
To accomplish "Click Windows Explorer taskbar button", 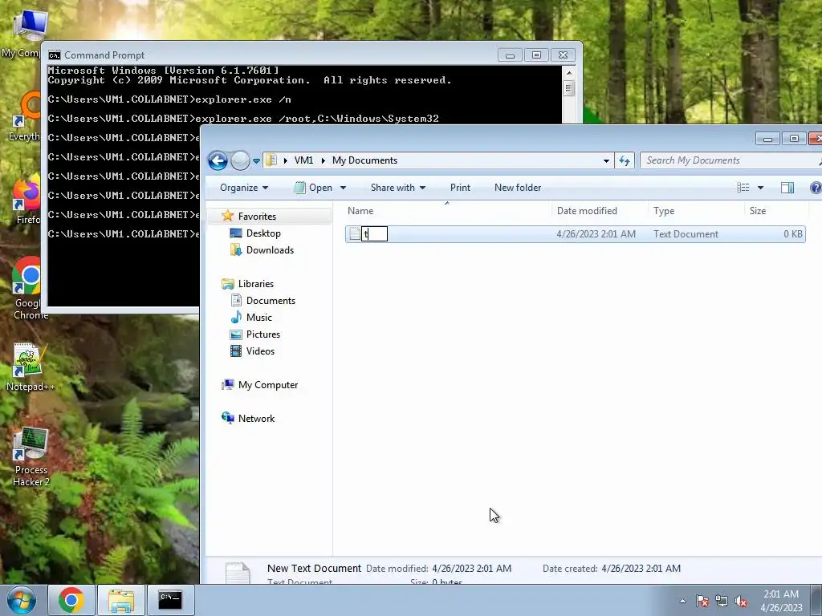I will tap(121, 600).
